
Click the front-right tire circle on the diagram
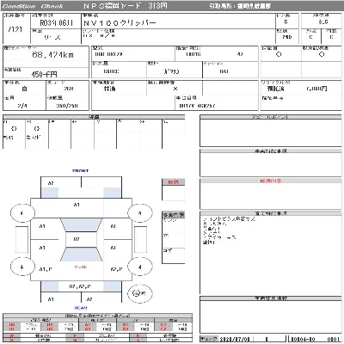pyautogui.click(x=140, y=213)
